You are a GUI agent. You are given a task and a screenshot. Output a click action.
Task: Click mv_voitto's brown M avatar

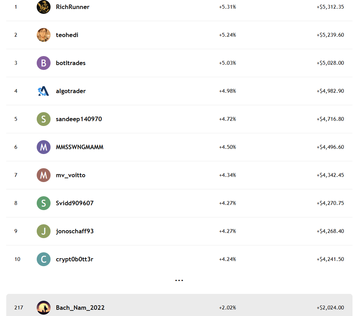click(x=44, y=175)
